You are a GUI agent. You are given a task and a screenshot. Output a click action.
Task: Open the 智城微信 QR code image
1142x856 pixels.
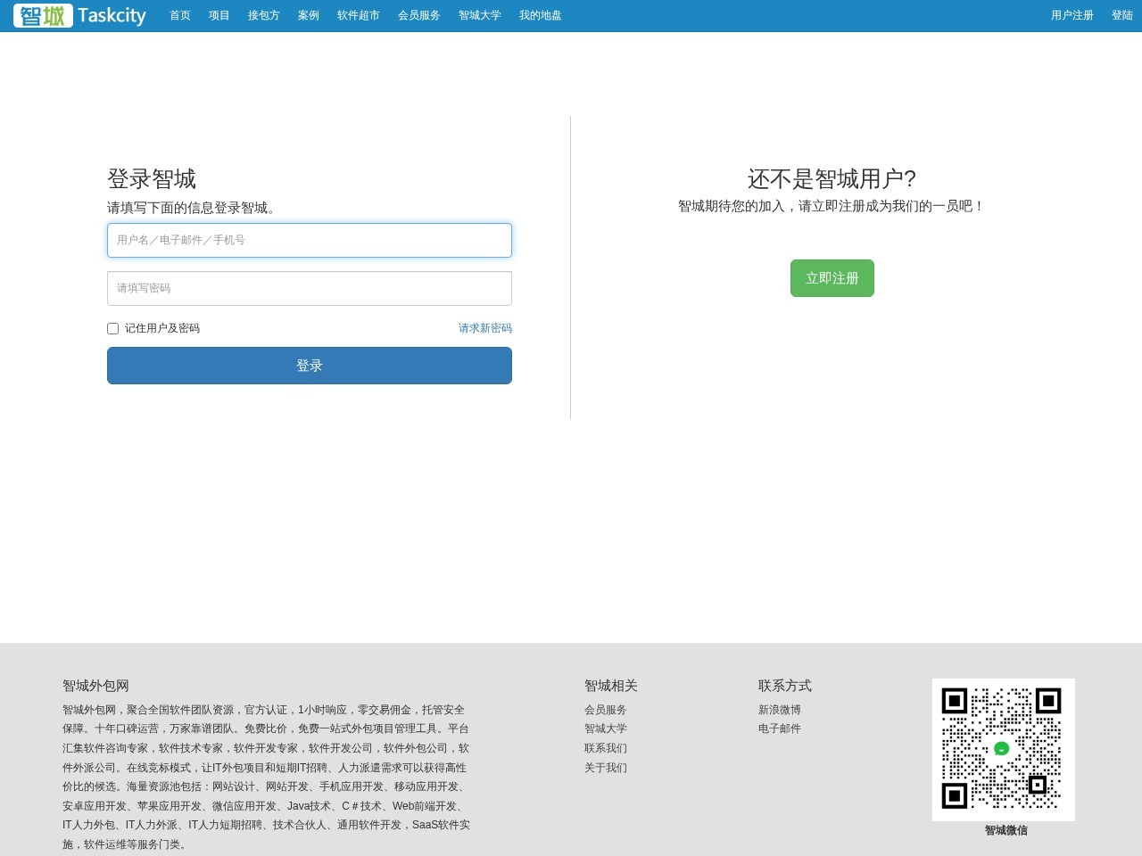point(1004,749)
